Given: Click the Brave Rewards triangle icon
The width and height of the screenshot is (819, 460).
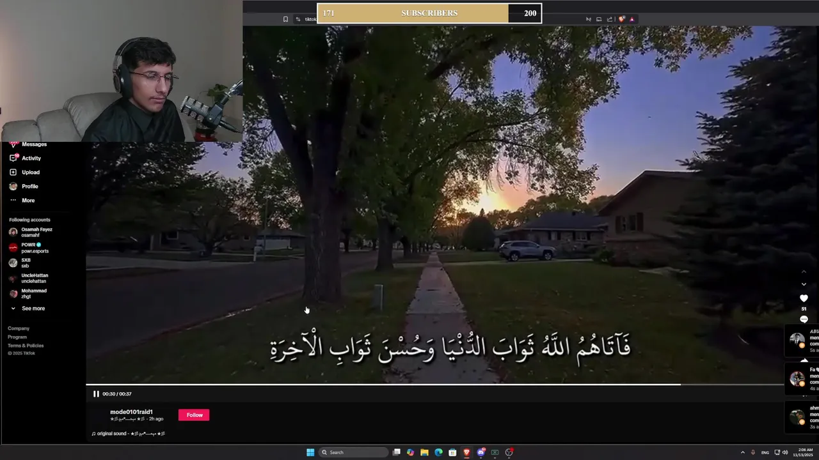Looking at the screenshot, I should (x=632, y=19).
